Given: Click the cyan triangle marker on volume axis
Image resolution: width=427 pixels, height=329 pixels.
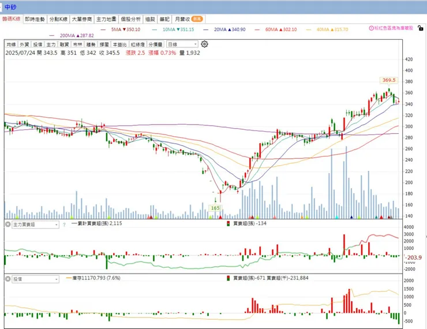Looking at the screenshot, I should tap(336, 217).
